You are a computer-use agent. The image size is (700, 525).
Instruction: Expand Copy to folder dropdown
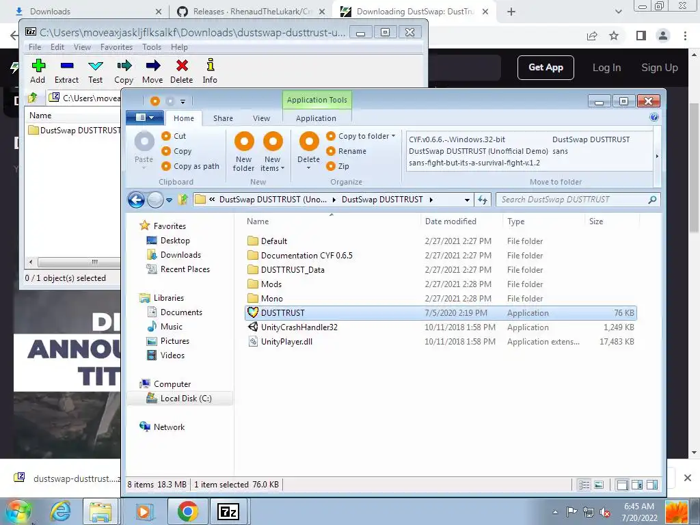coord(393,136)
